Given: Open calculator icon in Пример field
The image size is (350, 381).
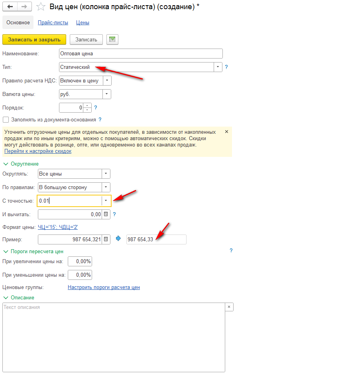Looking at the screenshot, I should (106, 239).
